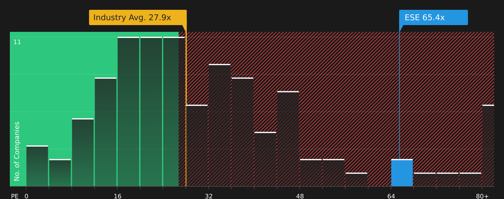The width and height of the screenshot is (504, 199).
Task: Click the y-axis value 11
Action: pos(17,42)
